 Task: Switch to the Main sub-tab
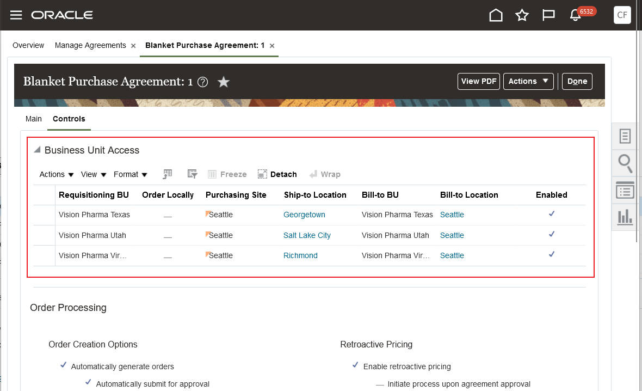(x=34, y=119)
